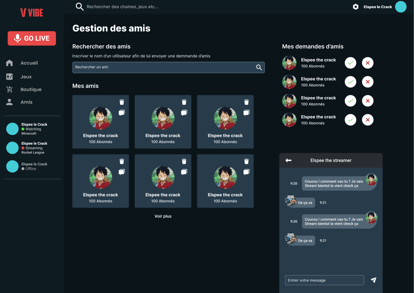414x293 pixels.
Task: Click the fourth friend request's avatar
Action: click(x=289, y=120)
